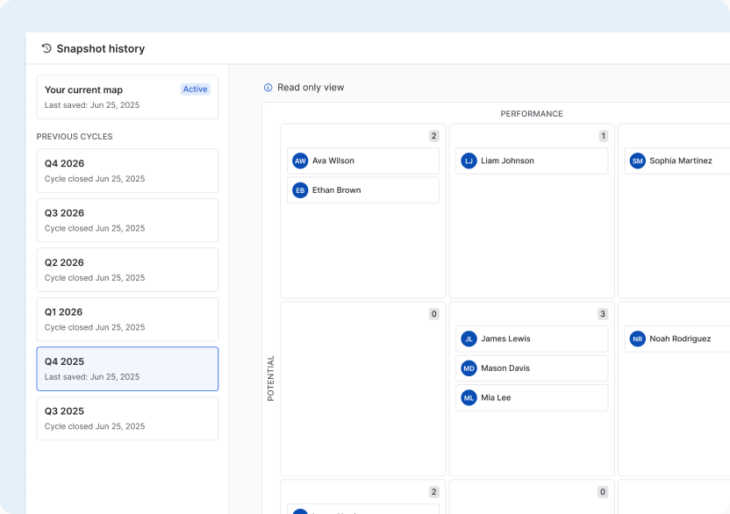Click Mia Lee's ML avatar
This screenshot has height=514, width=730.
[x=469, y=398]
